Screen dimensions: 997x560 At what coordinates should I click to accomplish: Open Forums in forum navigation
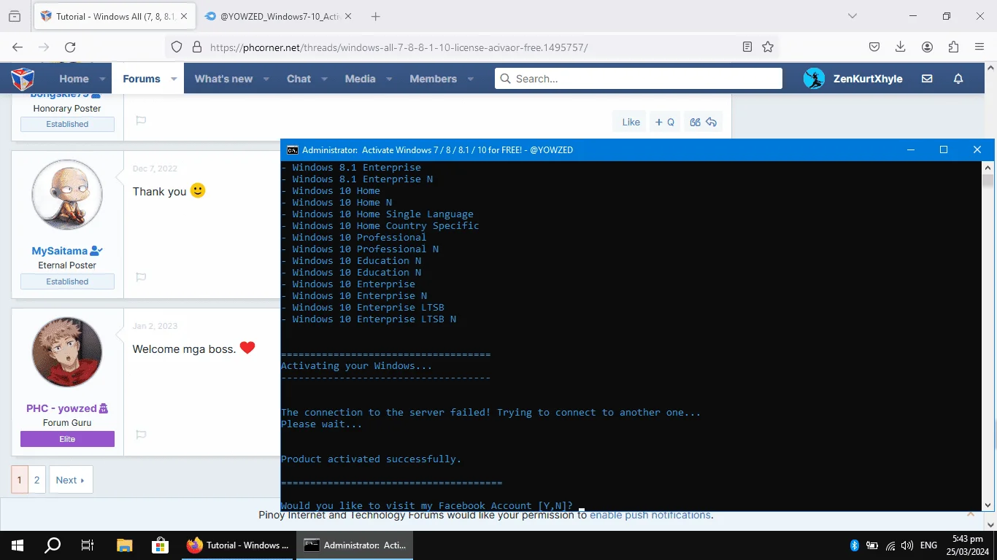click(x=142, y=79)
